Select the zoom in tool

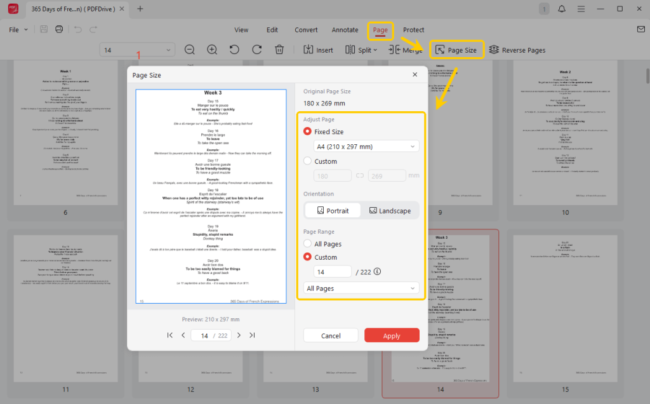(x=212, y=49)
